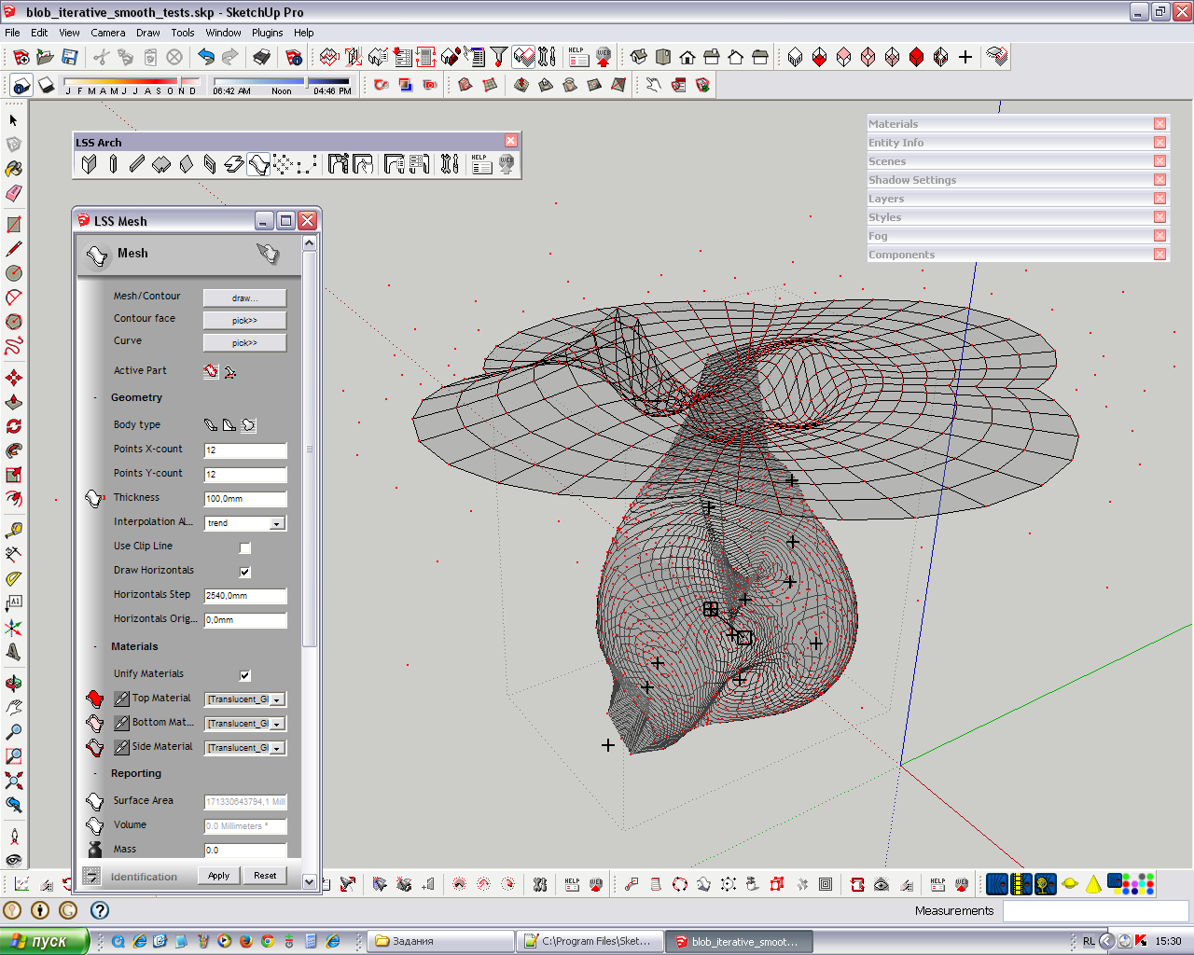Viewport: 1194px width, 955px height.
Task: Select the third Body type option
Action: pos(249,425)
